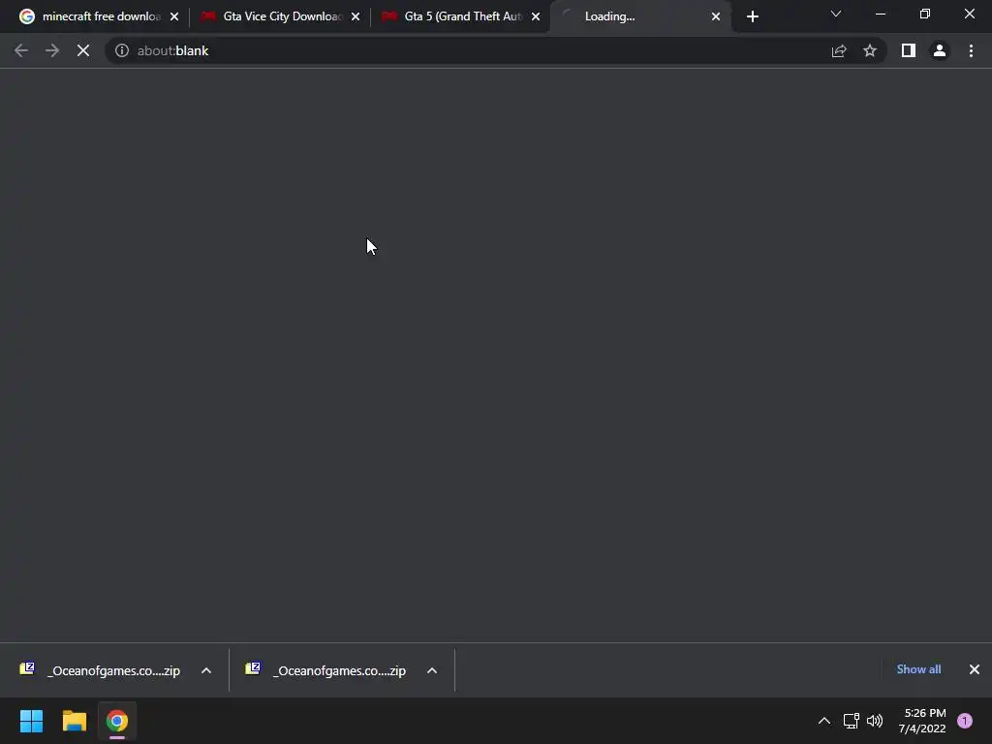Viewport: 992px width, 744px height.
Task: Open the clock and date 5:26 PM
Action: pos(922,721)
